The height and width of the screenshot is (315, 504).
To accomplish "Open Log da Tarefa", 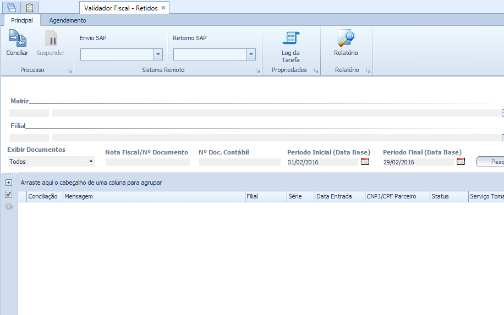I will (x=291, y=38).
